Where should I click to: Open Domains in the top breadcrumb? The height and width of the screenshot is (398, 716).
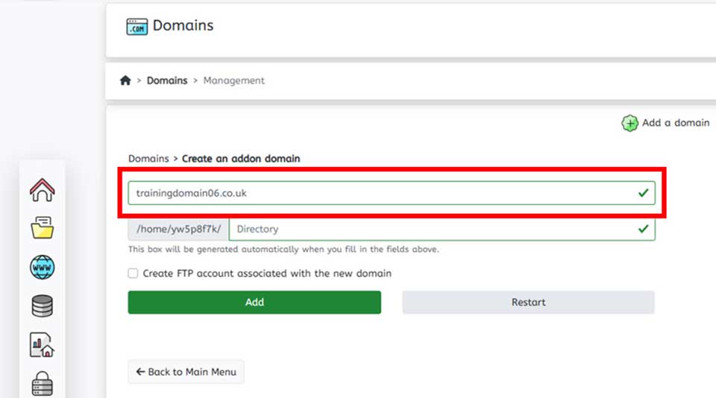(167, 80)
